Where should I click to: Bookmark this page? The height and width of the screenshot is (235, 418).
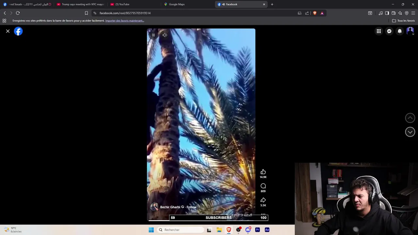[86, 13]
